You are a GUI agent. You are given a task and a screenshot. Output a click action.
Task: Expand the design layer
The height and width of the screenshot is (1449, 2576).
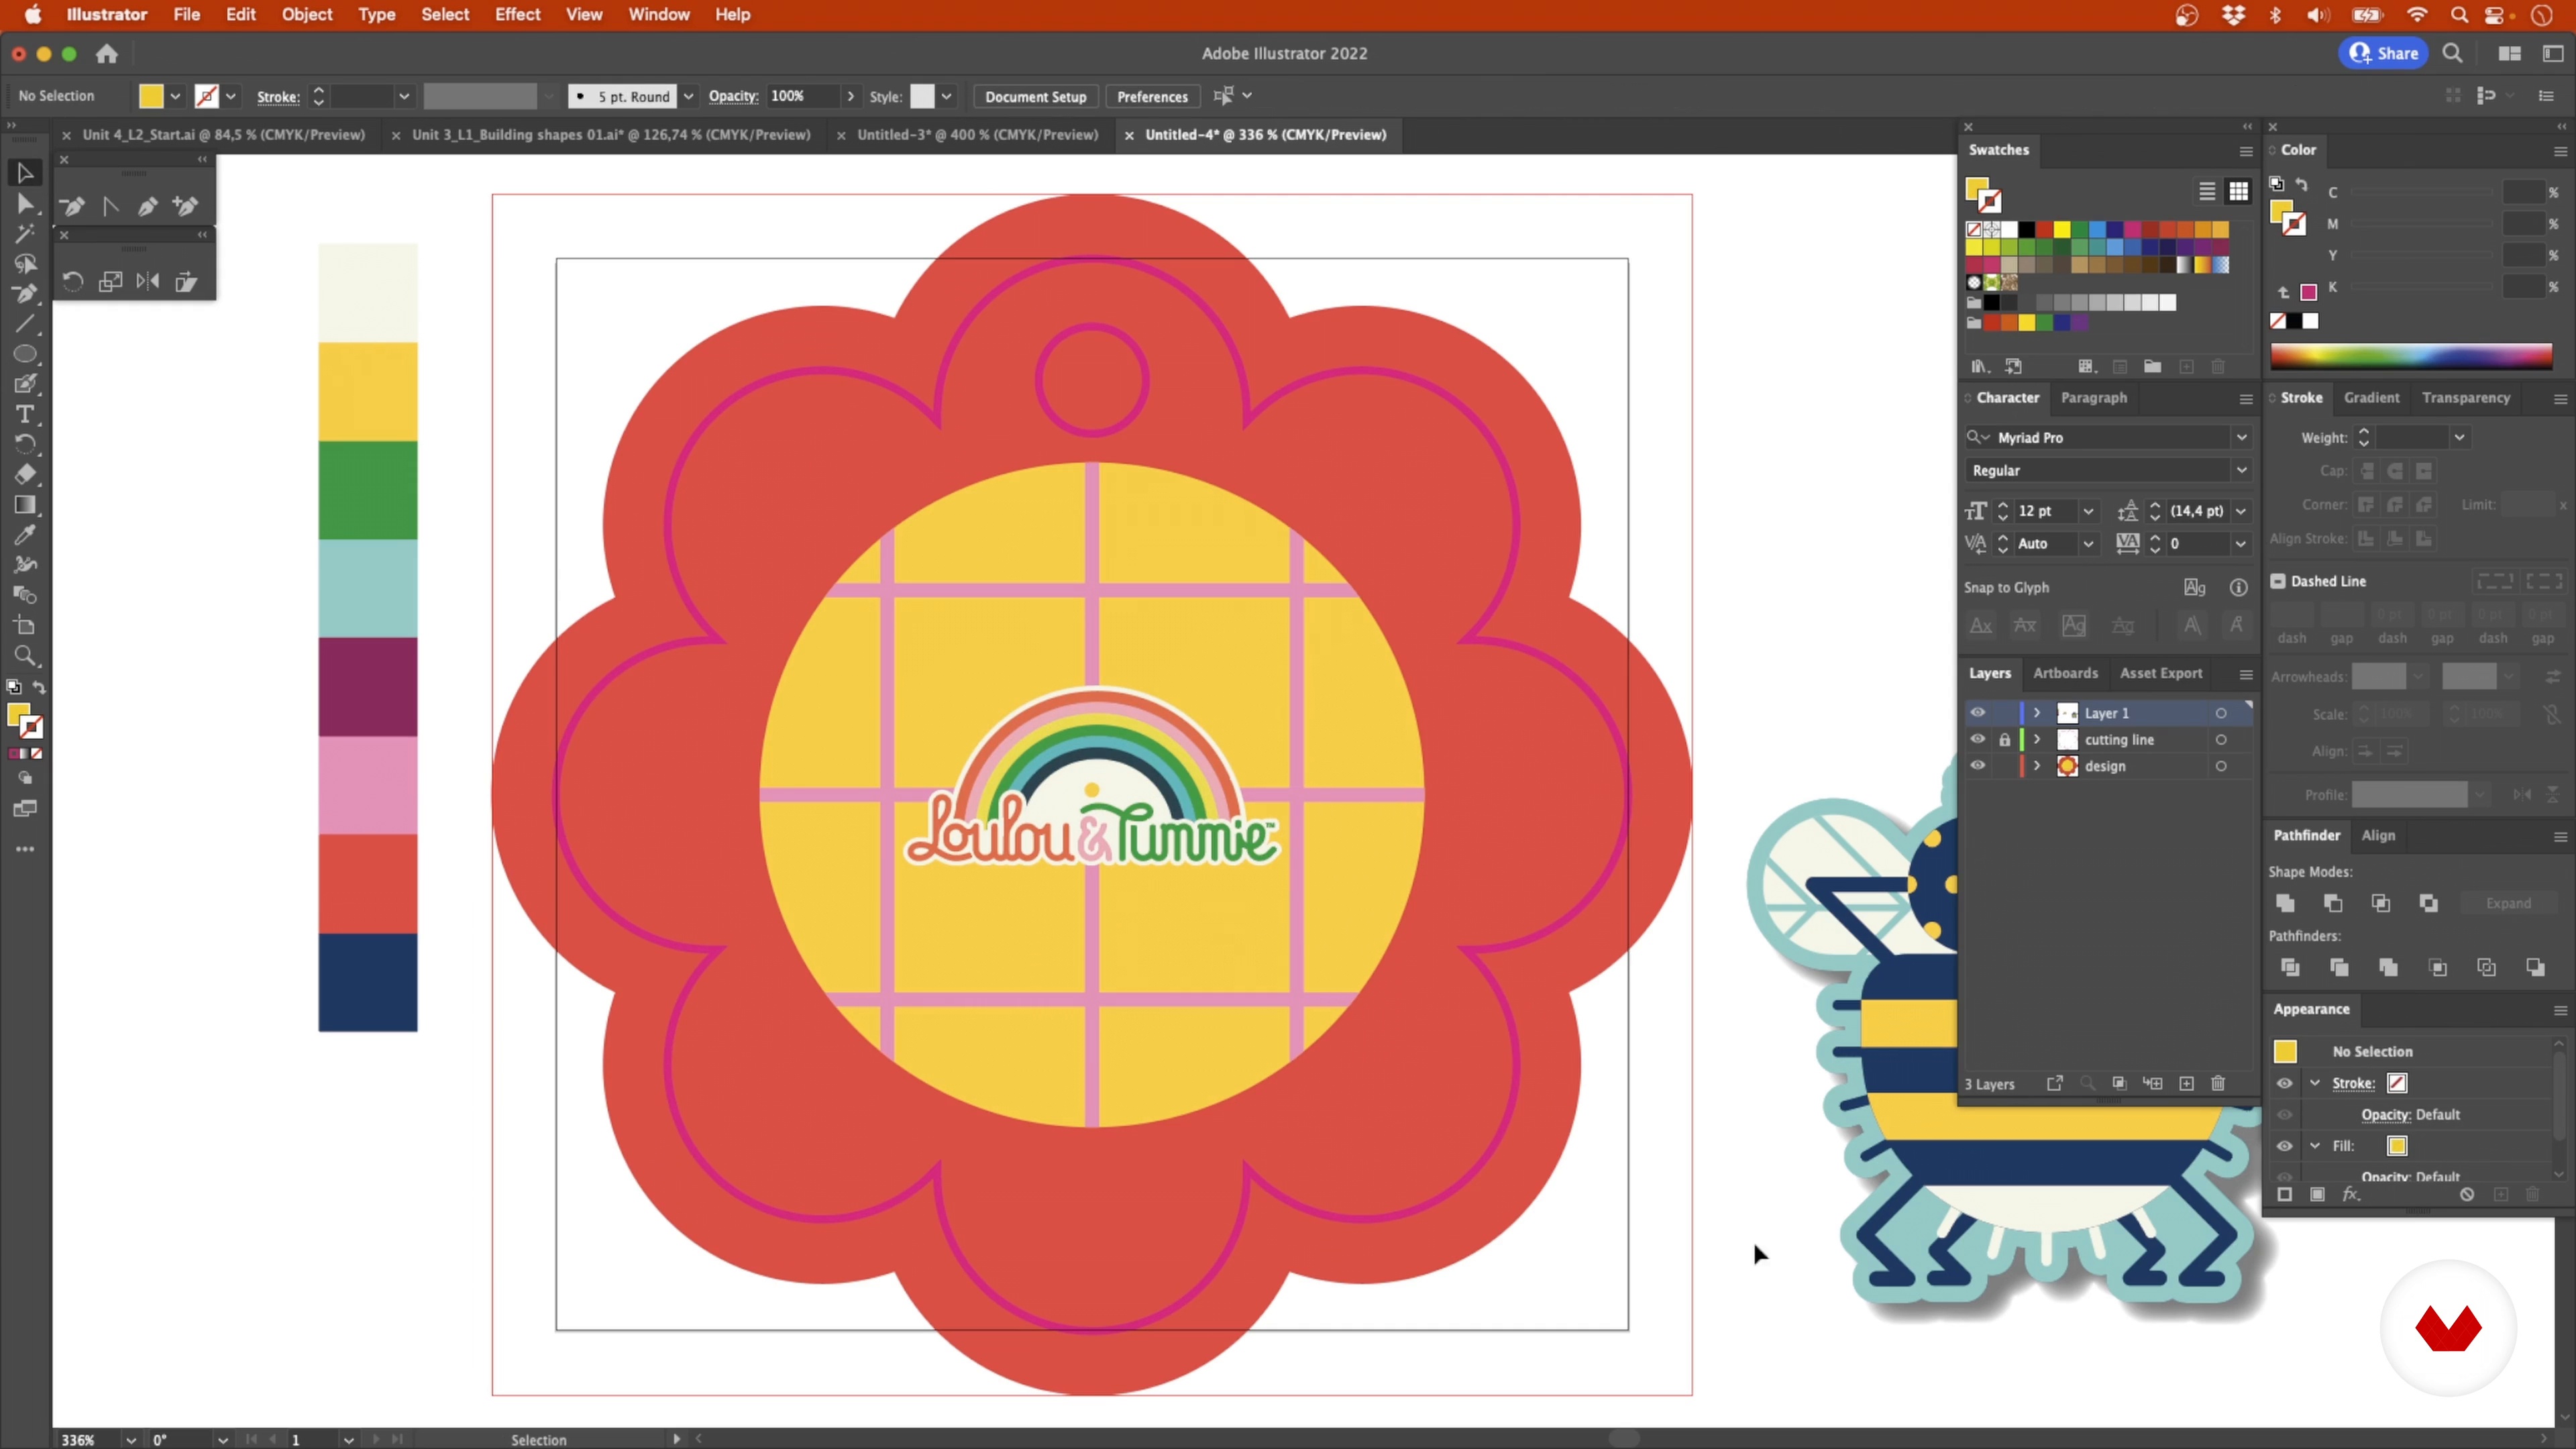point(2037,766)
